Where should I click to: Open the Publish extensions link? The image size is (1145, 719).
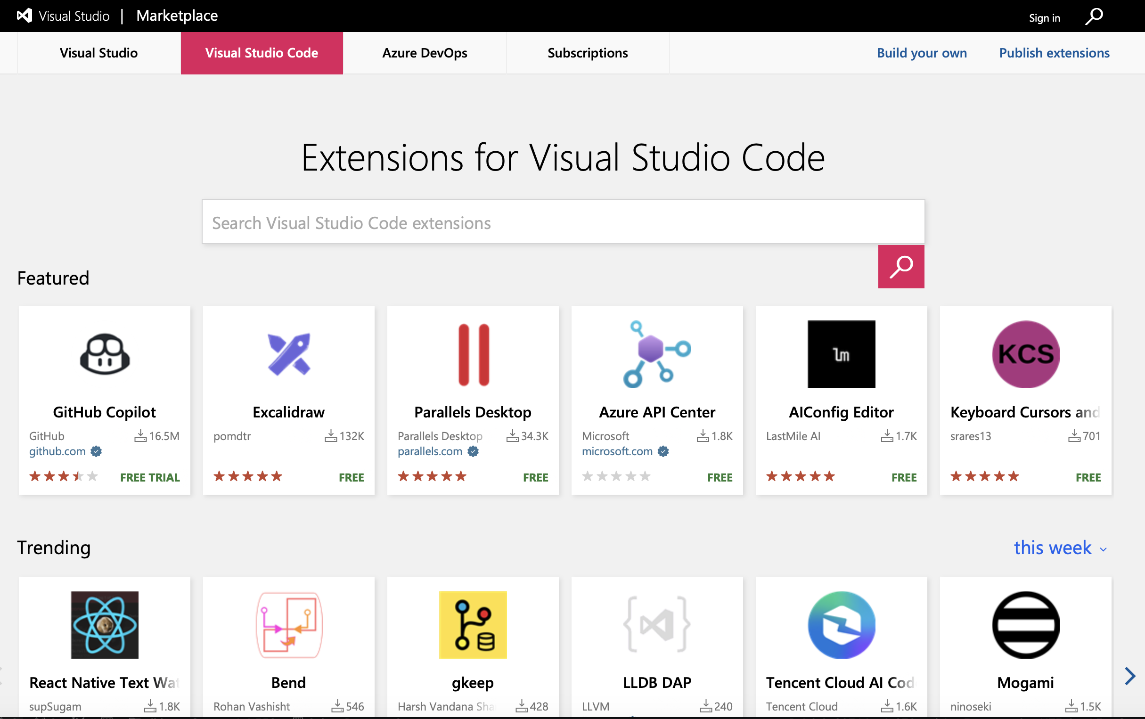tap(1054, 53)
